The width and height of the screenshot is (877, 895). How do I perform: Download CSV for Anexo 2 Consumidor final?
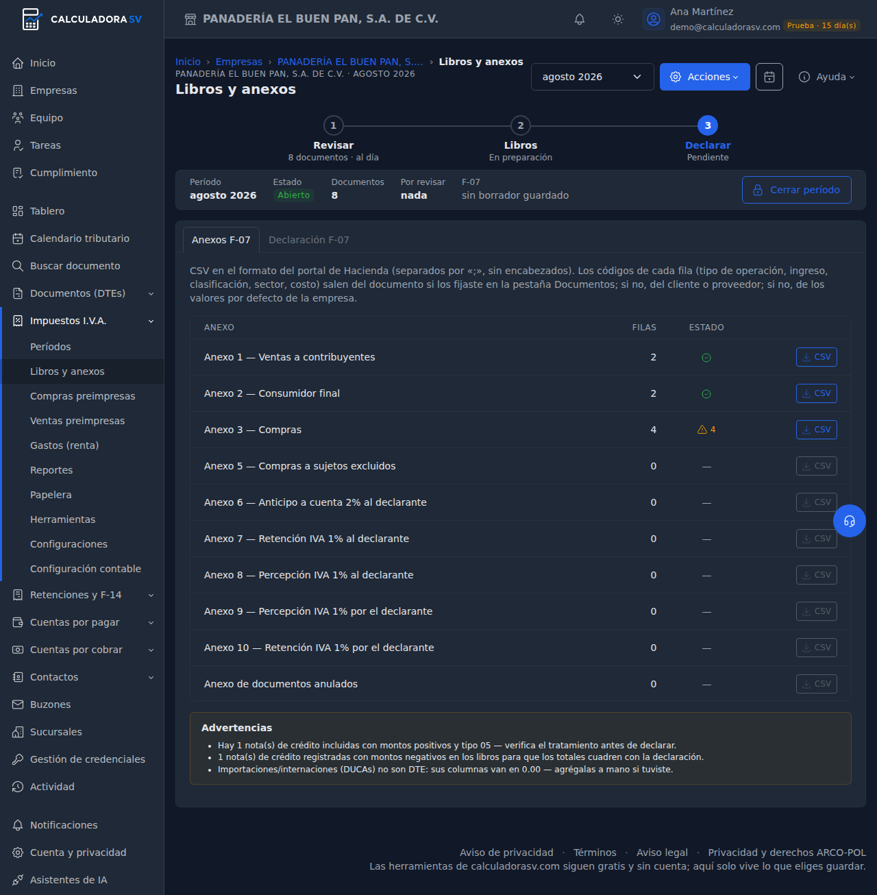(x=817, y=393)
